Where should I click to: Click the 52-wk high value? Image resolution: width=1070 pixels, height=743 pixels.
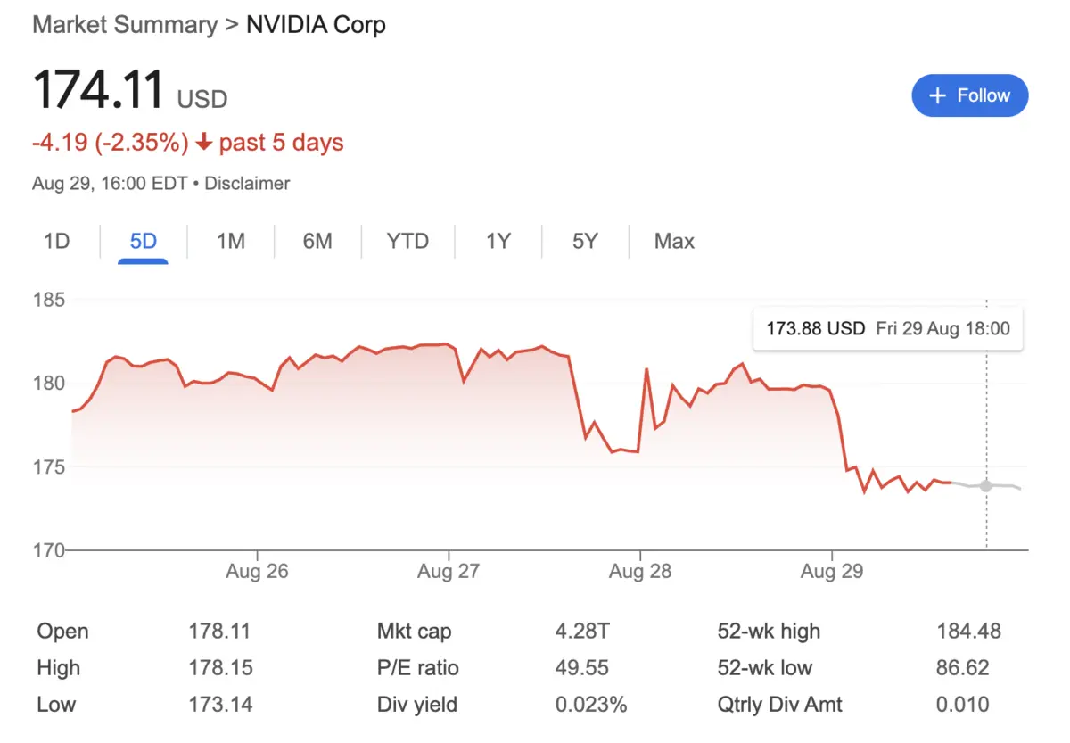click(968, 632)
